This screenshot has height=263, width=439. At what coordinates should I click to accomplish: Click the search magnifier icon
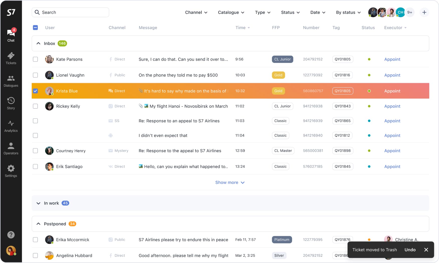[x=37, y=12]
